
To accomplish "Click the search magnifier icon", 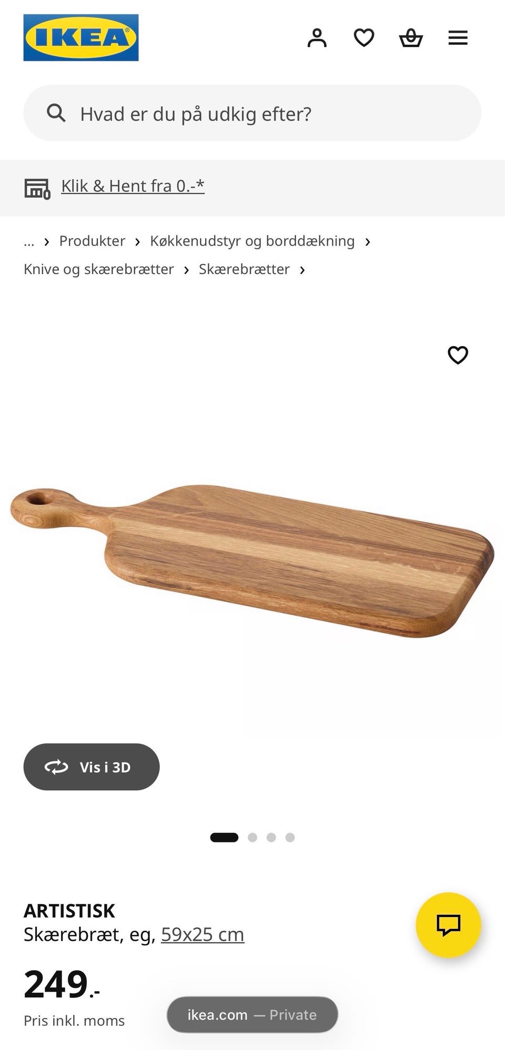I will (x=56, y=113).
